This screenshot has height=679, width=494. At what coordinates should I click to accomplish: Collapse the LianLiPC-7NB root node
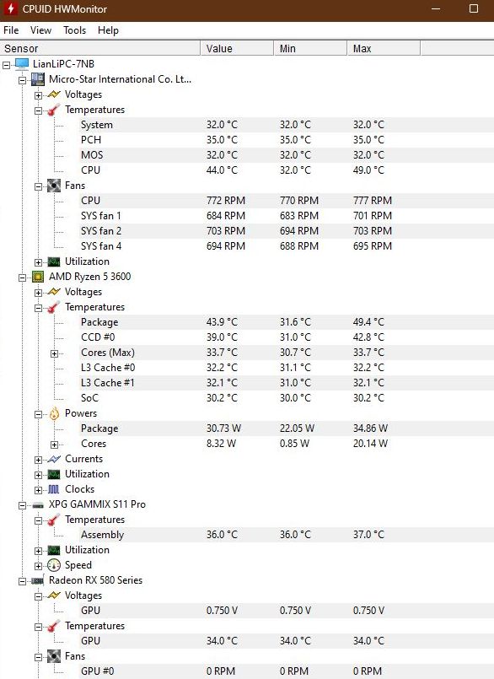(x=6, y=65)
